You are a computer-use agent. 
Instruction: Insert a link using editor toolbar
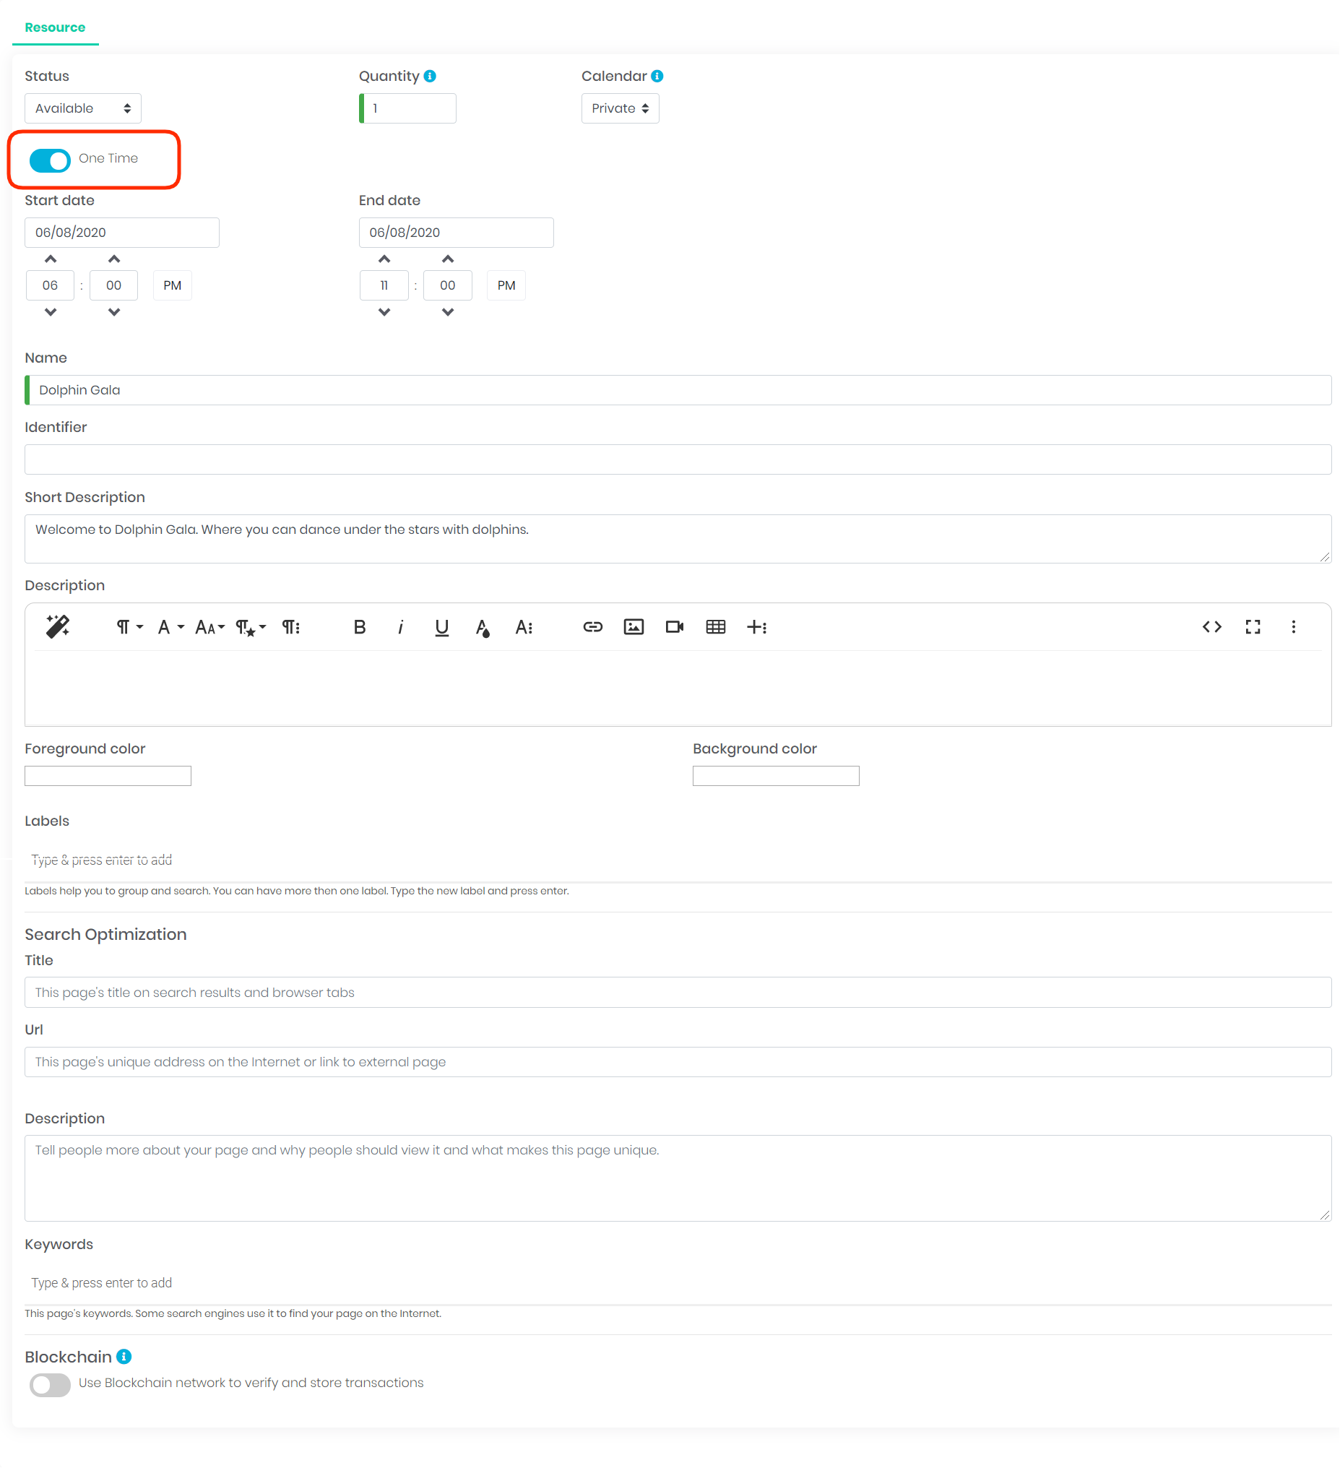(593, 627)
